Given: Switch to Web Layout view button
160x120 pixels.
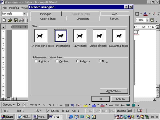Looking at the screenshot, I should tap(5, 99).
